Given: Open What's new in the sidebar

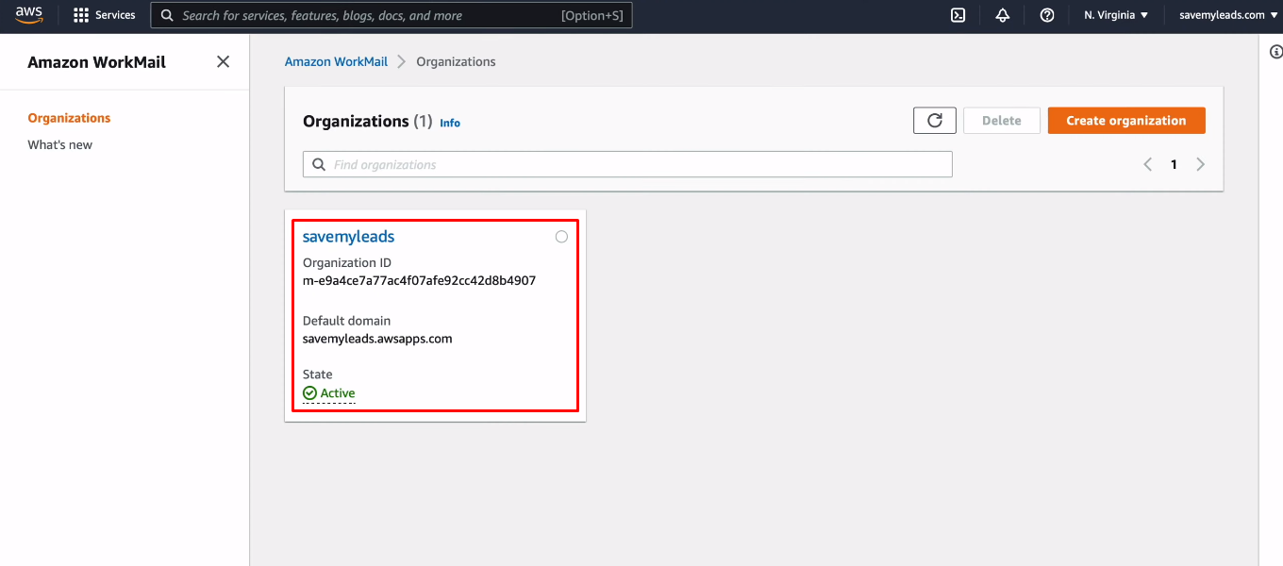Looking at the screenshot, I should click(59, 144).
